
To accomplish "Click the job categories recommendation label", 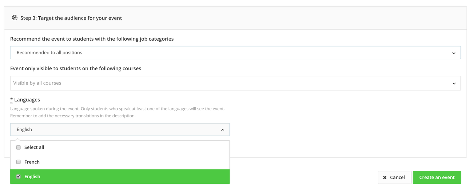I will (92, 39).
